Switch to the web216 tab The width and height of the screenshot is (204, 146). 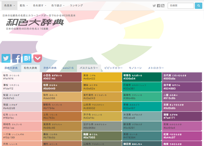[x=68, y=68]
